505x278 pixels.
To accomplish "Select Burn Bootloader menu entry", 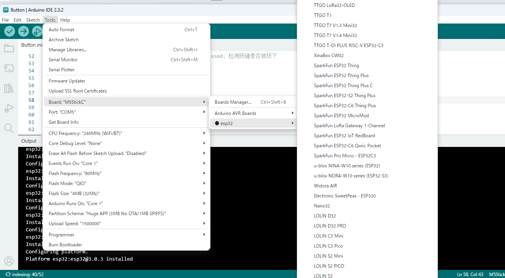I will point(126,245).
